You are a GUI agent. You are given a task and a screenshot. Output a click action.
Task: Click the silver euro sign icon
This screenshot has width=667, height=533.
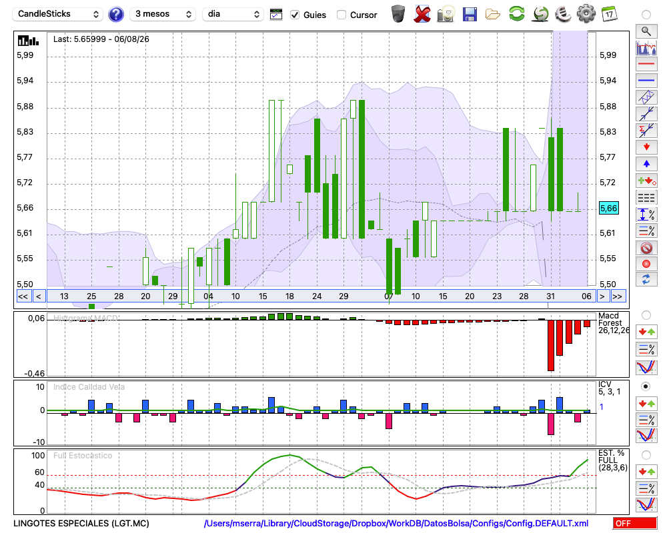pos(563,14)
